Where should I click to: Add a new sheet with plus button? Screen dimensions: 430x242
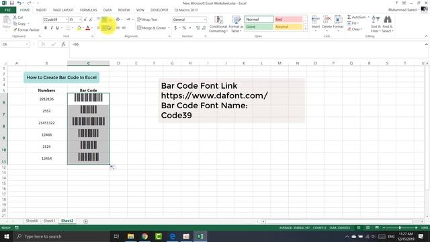point(85,221)
